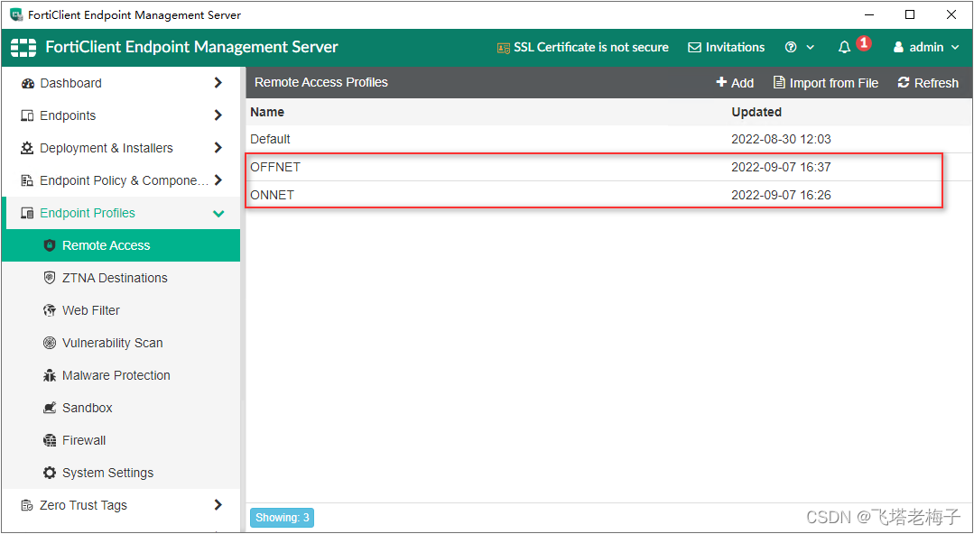Click the admin user icon
The width and height of the screenshot is (974, 534).
[x=898, y=47]
